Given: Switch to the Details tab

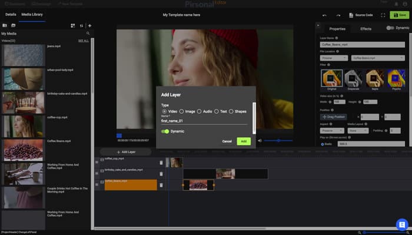Looking at the screenshot, I should click(x=11, y=15).
